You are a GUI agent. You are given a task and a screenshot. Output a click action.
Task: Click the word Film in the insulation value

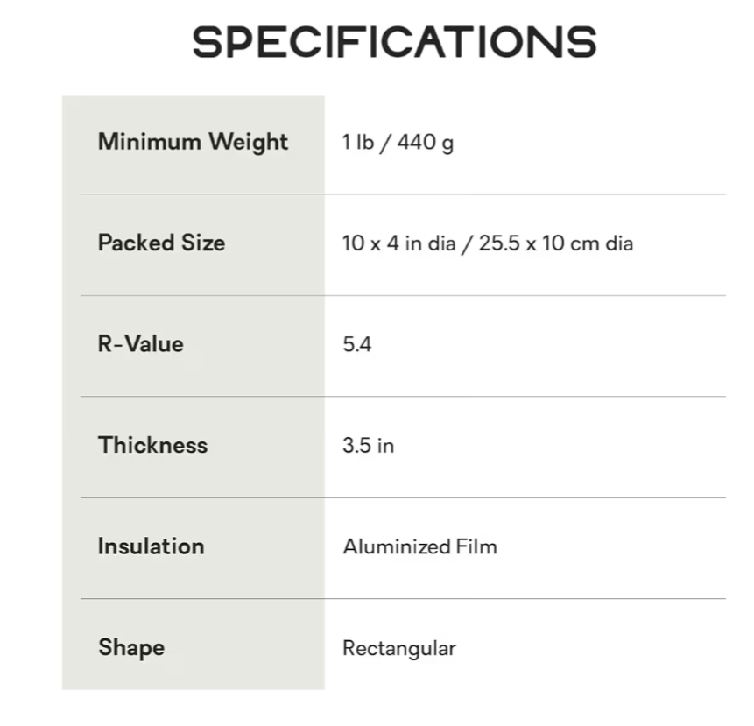pos(475,547)
